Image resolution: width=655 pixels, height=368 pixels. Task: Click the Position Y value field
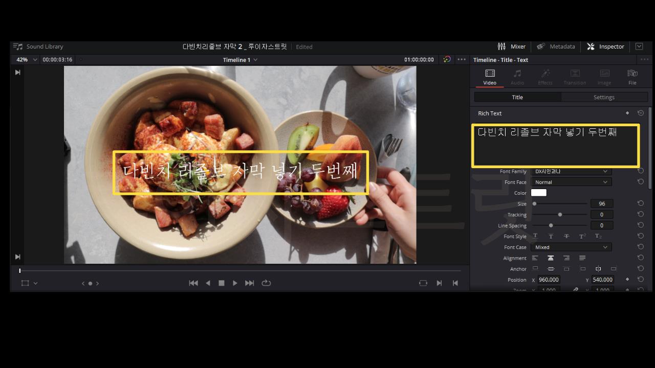602,280
